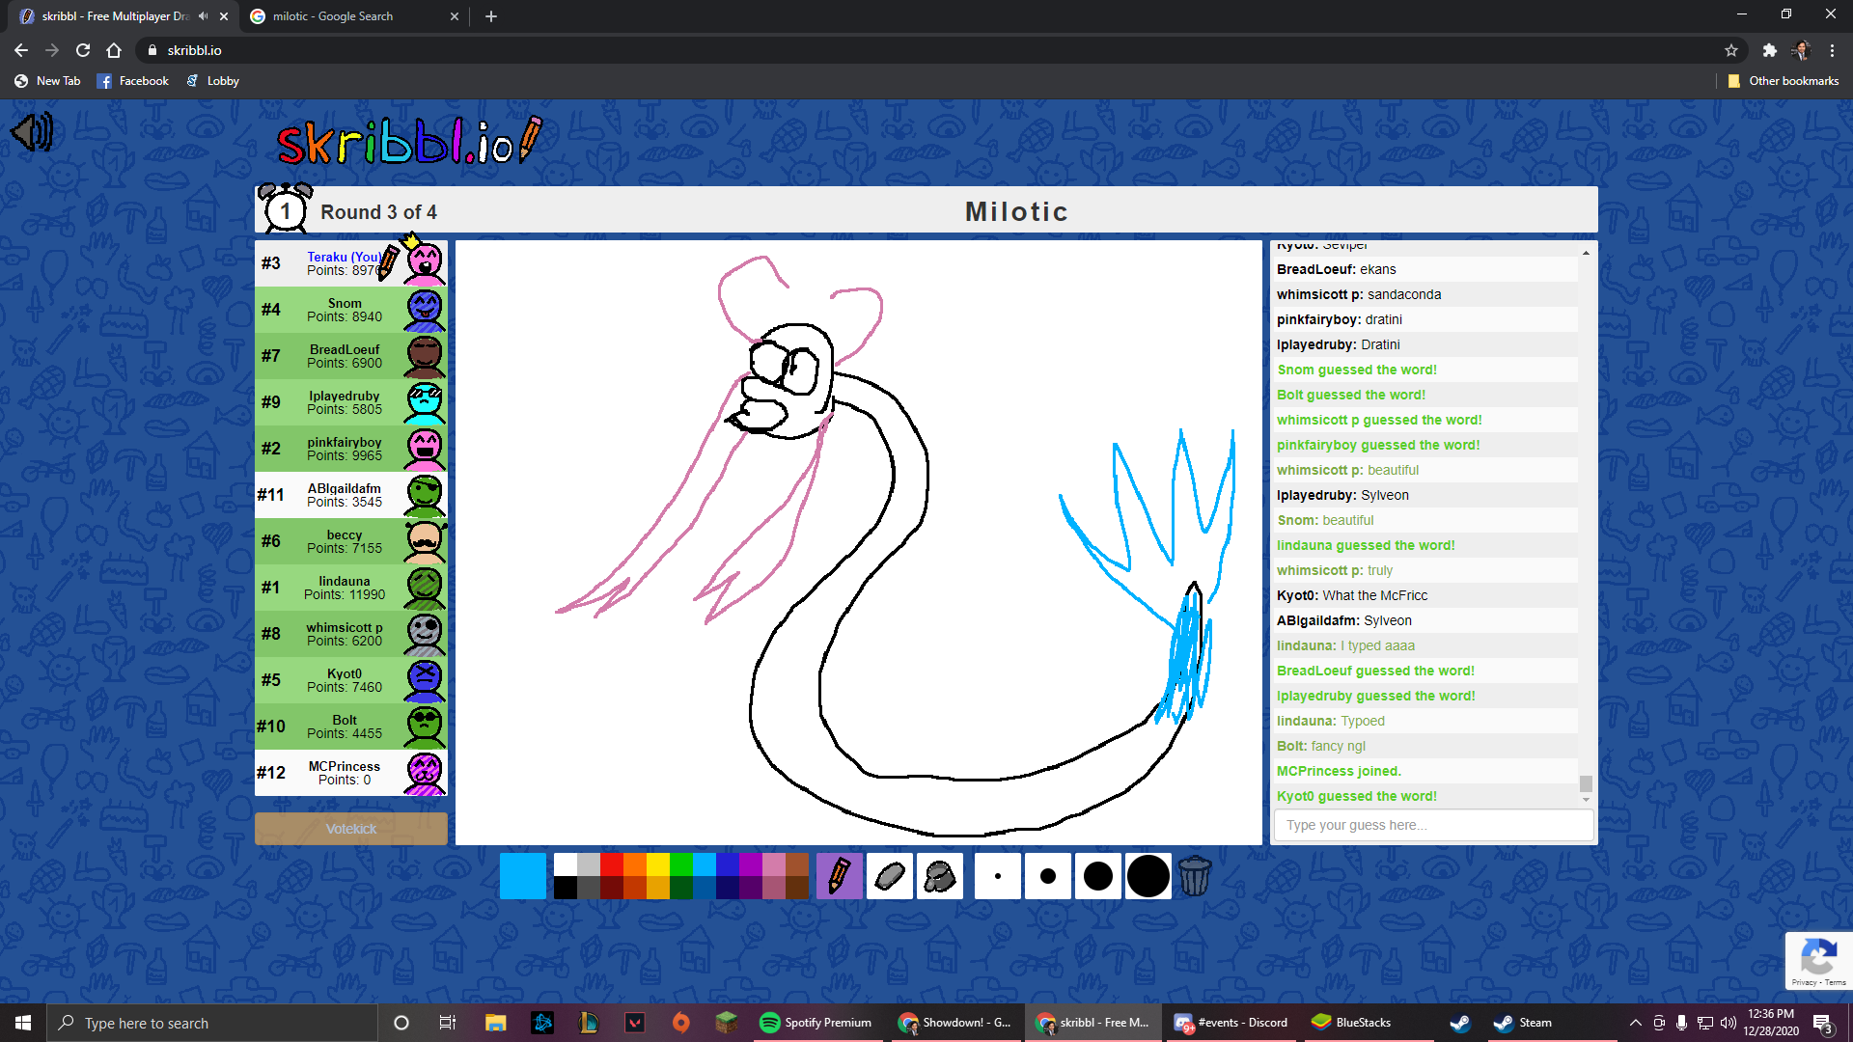Screen dimensions: 1853x1042
Task: Pick yellow color swatch
Action: coord(658,864)
